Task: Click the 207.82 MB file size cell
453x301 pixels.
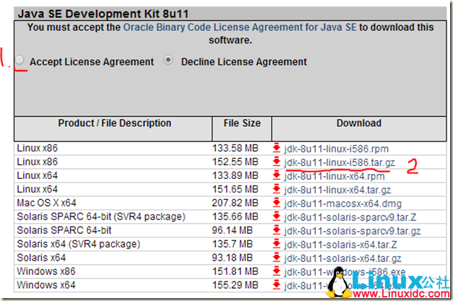Action: click(x=235, y=203)
